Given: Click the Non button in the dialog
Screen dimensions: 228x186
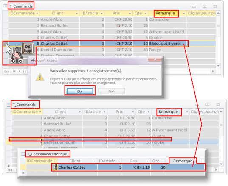Looking at the screenshot, I should click(x=112, y=91).
